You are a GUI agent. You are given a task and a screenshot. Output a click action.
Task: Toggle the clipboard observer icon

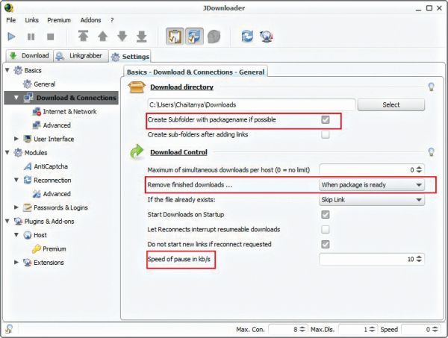point(175,37)
